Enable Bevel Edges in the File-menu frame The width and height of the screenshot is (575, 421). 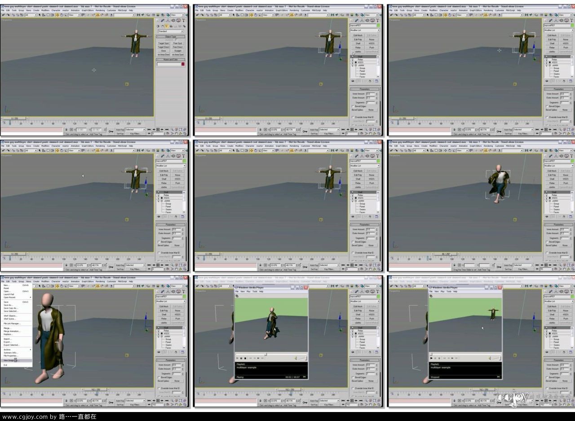pos(159,377)
